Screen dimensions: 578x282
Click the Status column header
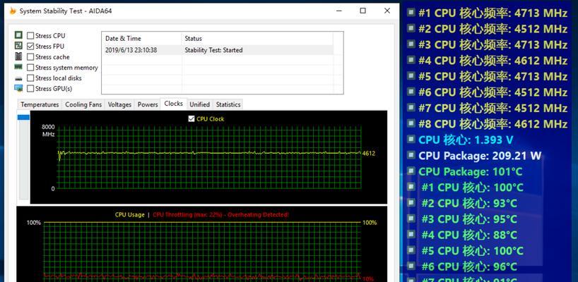tap(257, 38)
